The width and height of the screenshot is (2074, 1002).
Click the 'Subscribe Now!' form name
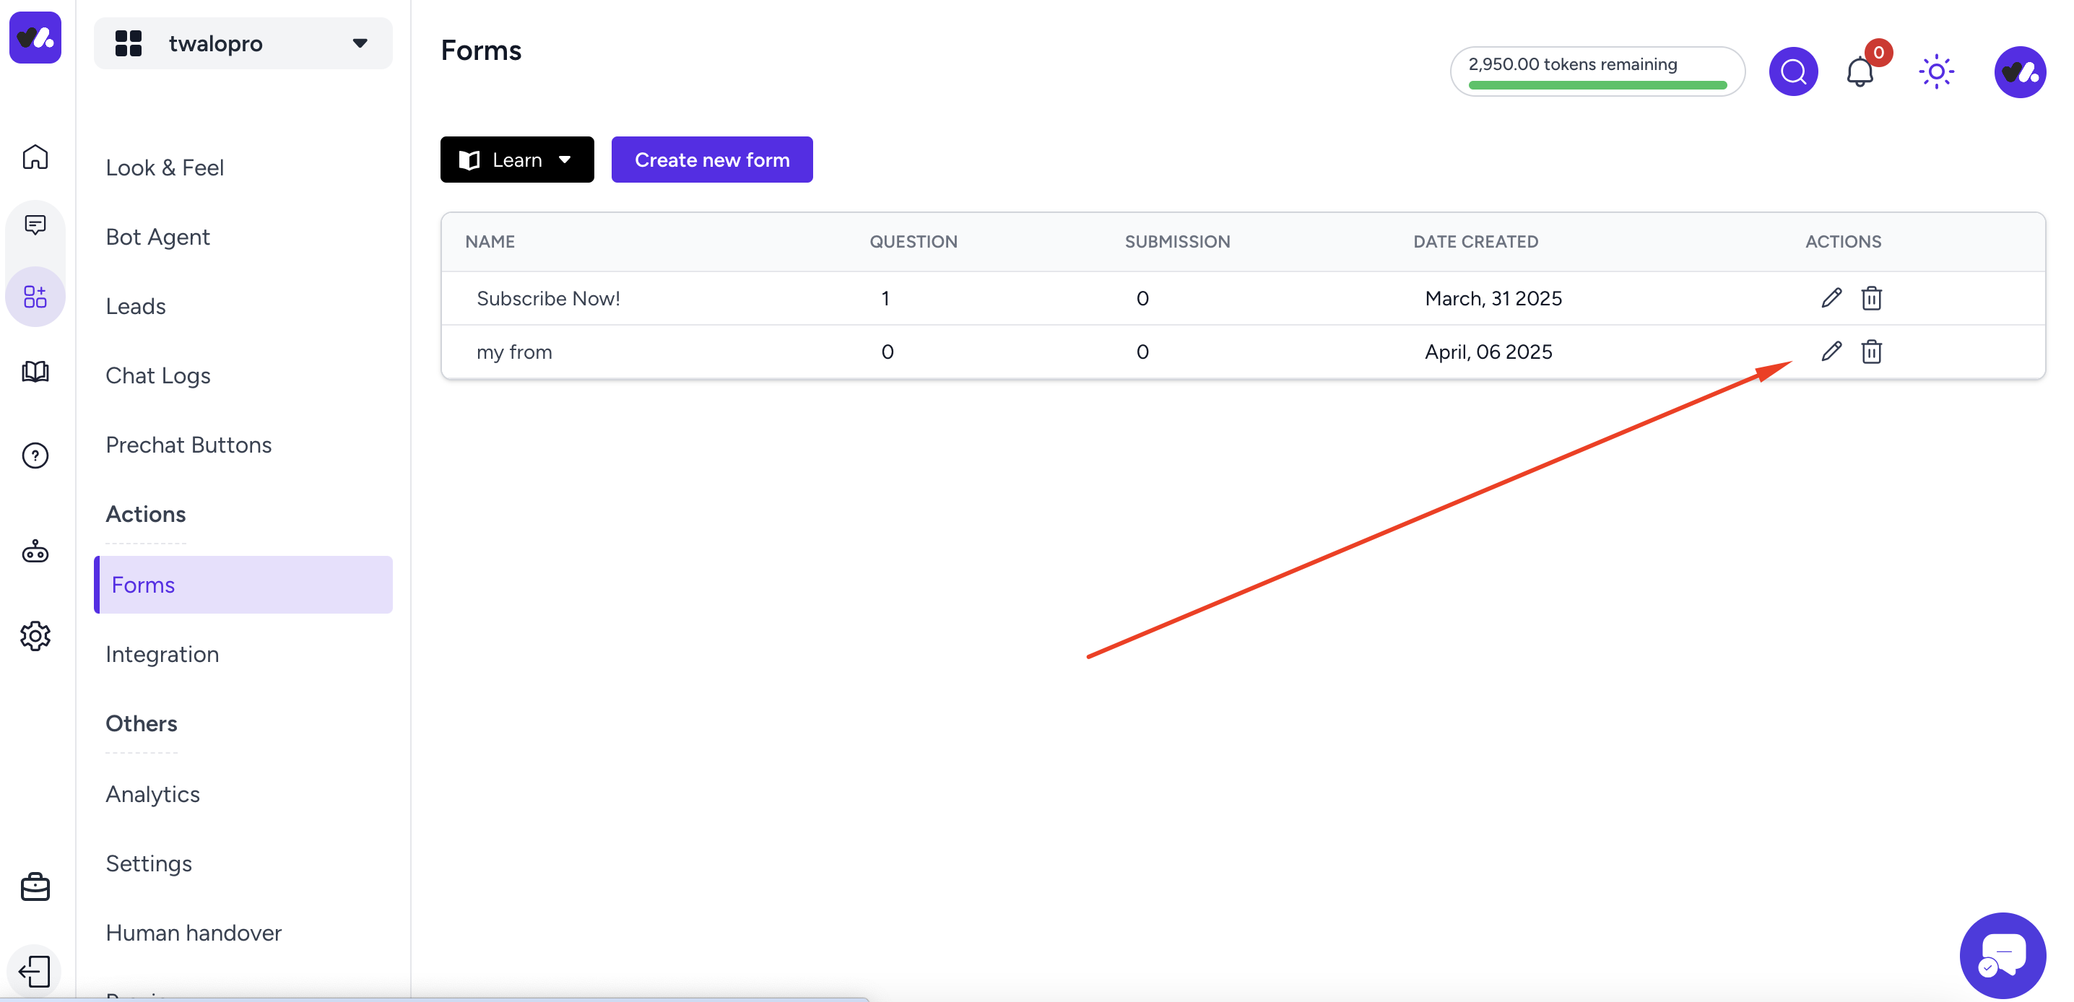click(548, 299)
